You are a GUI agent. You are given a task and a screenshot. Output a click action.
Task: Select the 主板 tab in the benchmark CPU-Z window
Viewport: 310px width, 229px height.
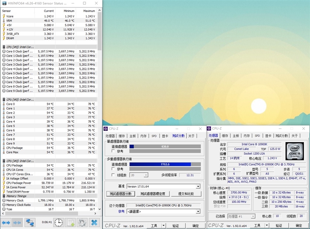coord(133,136)
